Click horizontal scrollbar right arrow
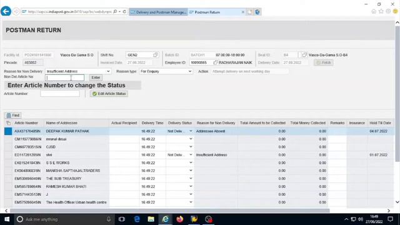The height and width of the screenshot is (225, 400). click(389, 211)
